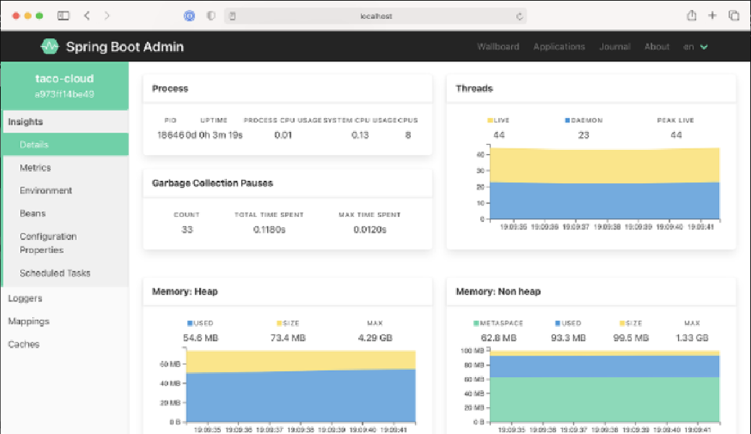Click the yellow SIZE swatch in Memory: Heap
Image resolution: width=751 pixels, height=434 pixels.
click(279, 323)
